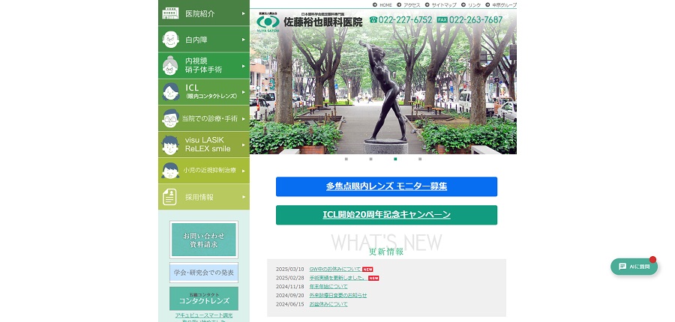
Task: Open the 小児の近視抑制治療 menu item
Action: tap(204, 171)
